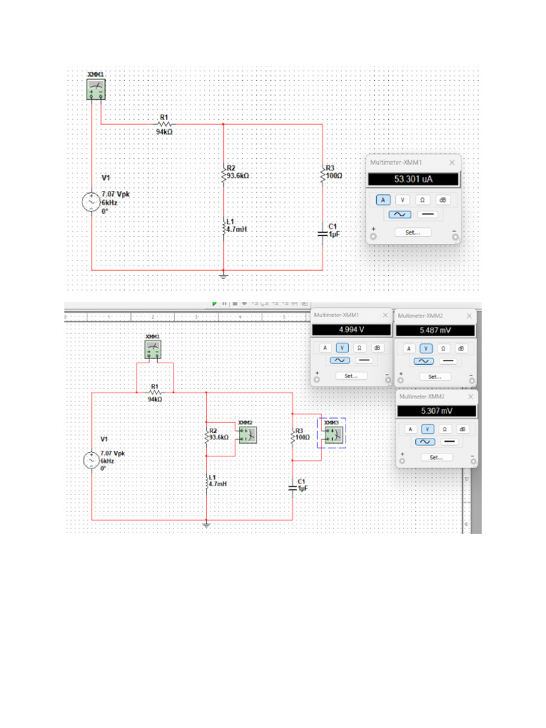Select voltmeter on the 4.994 V multimeter

pos(342,348)
